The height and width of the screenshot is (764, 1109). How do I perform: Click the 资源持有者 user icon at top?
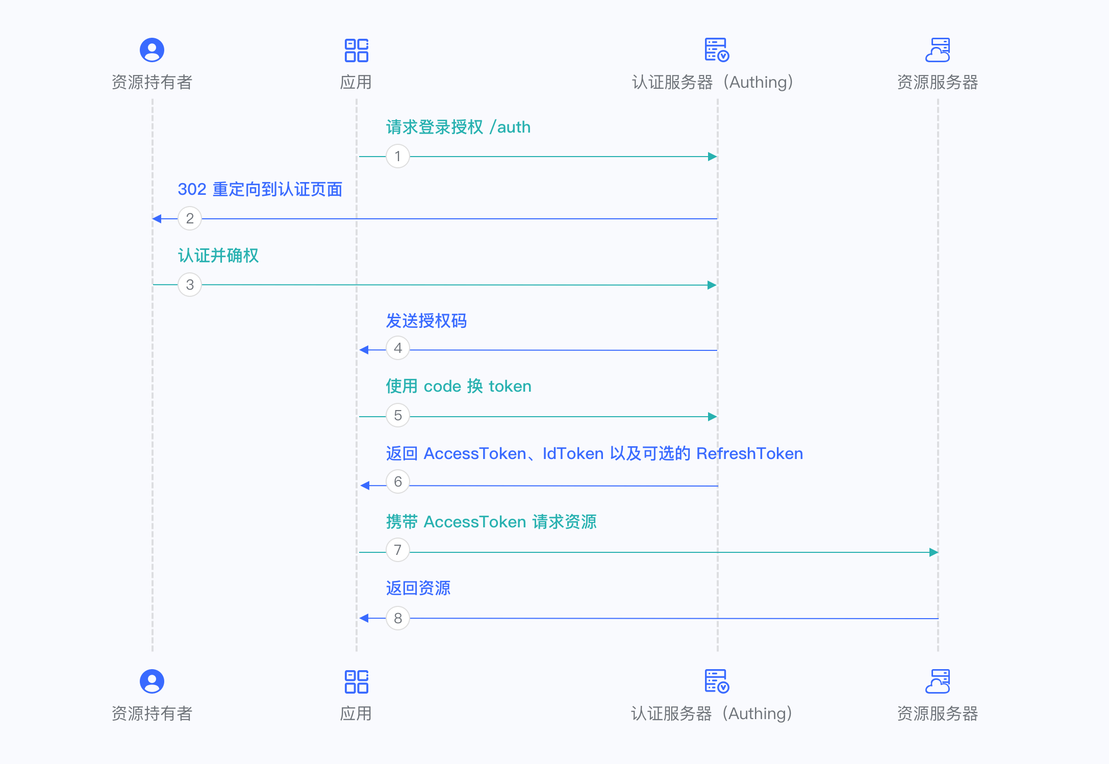pyautogui.click(x=152, y=49)
